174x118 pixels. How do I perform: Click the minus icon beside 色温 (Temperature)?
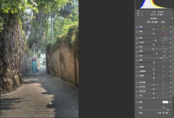[x=137, y=27]
